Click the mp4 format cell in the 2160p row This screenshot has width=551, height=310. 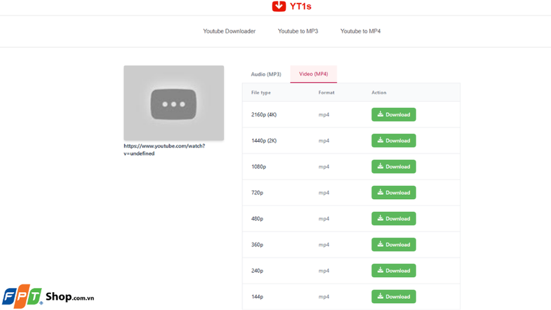pos(324,115)
